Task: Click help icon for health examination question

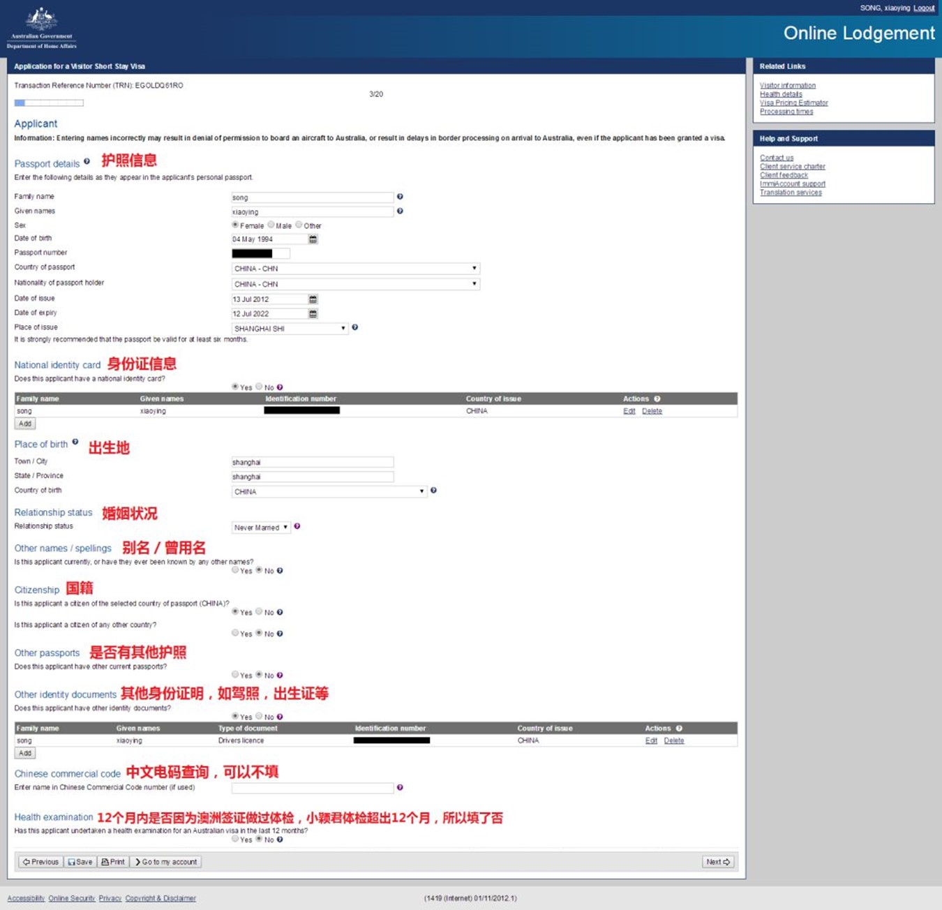Action: 280,840
